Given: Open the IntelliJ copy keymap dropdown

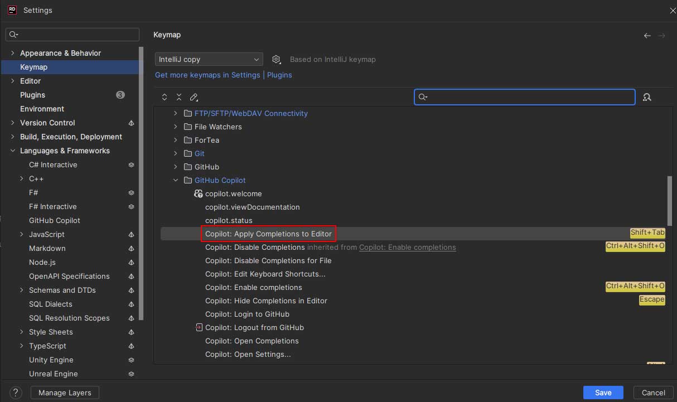Looking at the screenshot, I should [x=209, y=59].
